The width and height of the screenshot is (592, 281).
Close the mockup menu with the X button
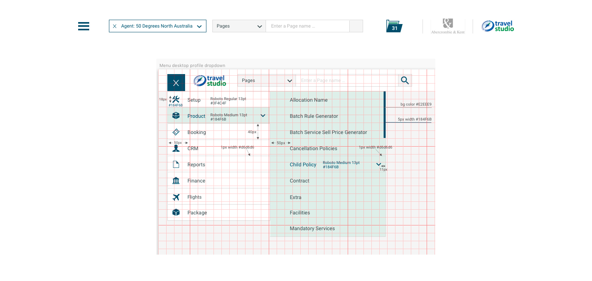pos(176,83)
